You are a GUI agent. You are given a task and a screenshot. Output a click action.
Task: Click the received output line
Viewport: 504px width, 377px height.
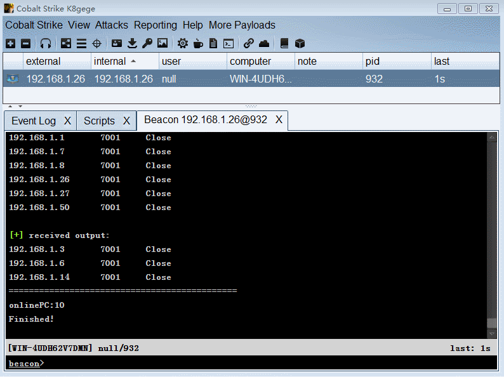tap(60, 235)
